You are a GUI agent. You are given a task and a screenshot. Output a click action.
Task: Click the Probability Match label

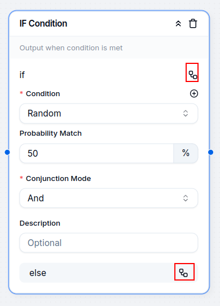(x=51, y=133)
